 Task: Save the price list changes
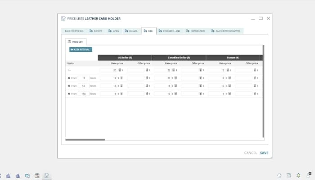coord(264,153)
